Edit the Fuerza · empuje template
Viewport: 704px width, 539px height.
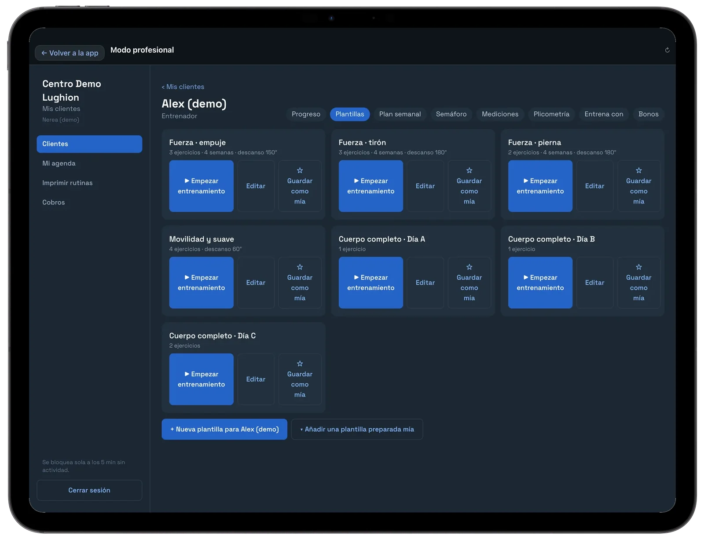click(256, 186)
